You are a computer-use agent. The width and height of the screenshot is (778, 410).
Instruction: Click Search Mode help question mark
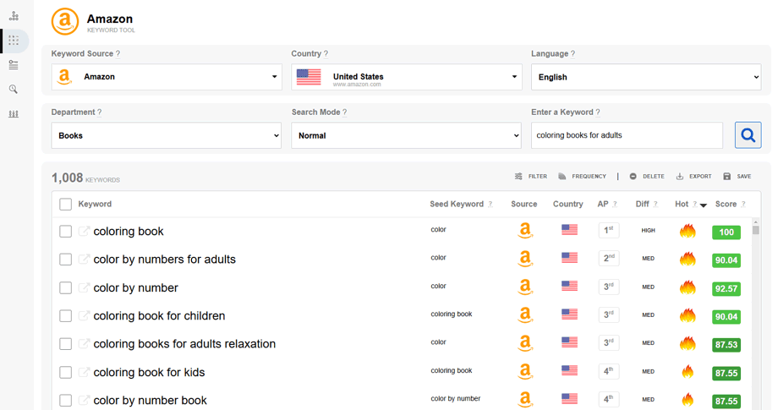[x=344, y=112]
